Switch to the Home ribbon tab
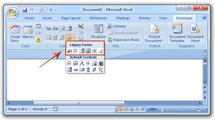Viewport: 215px width, 120px height. pyautogui.click(x=29, y=18)
